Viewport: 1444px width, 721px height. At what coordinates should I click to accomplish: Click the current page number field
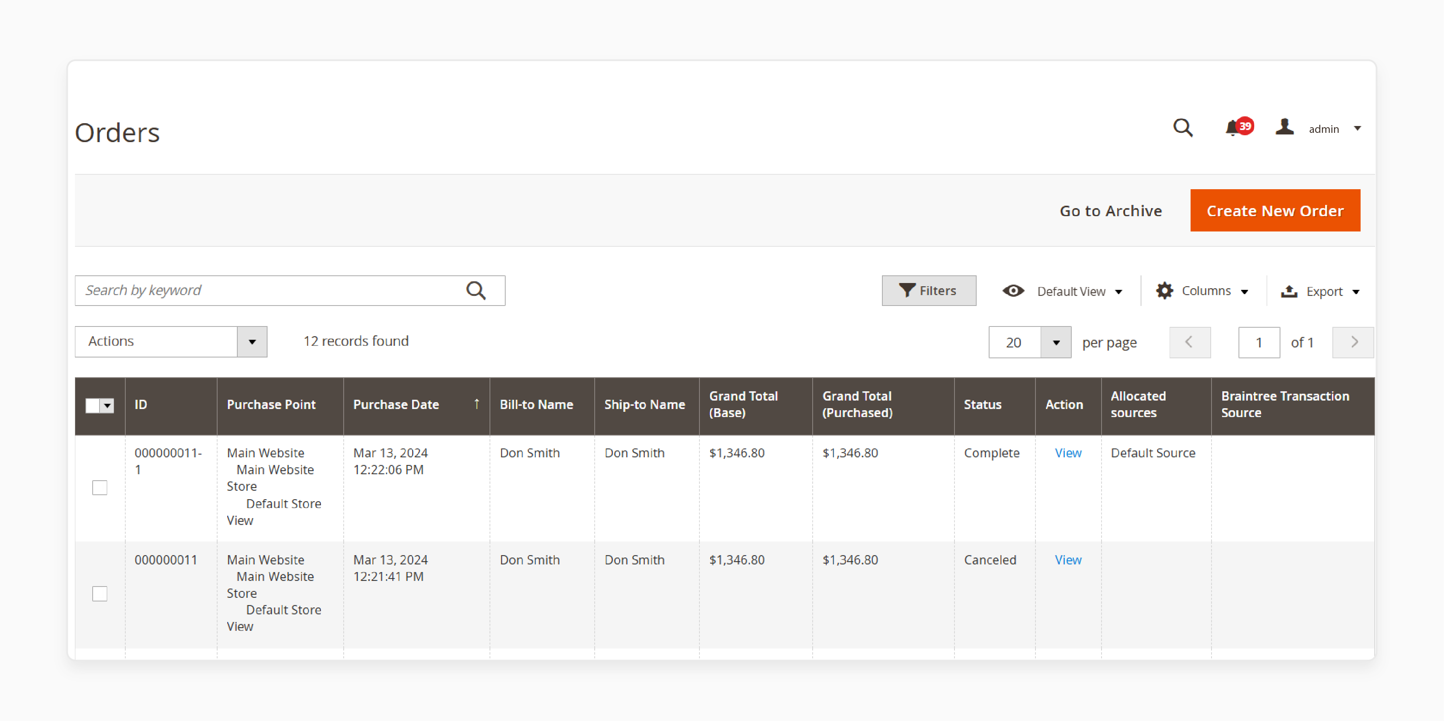click(1258, 342)
